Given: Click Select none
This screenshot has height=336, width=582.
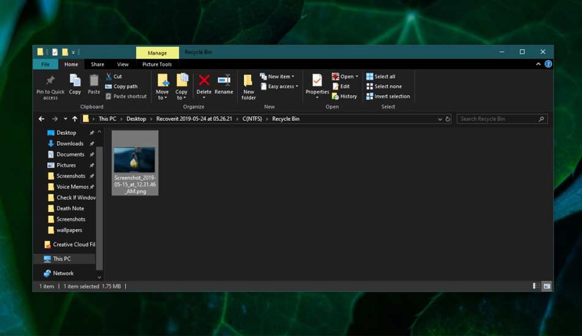Looking at the screenshot, I should (x=384, y=86).
